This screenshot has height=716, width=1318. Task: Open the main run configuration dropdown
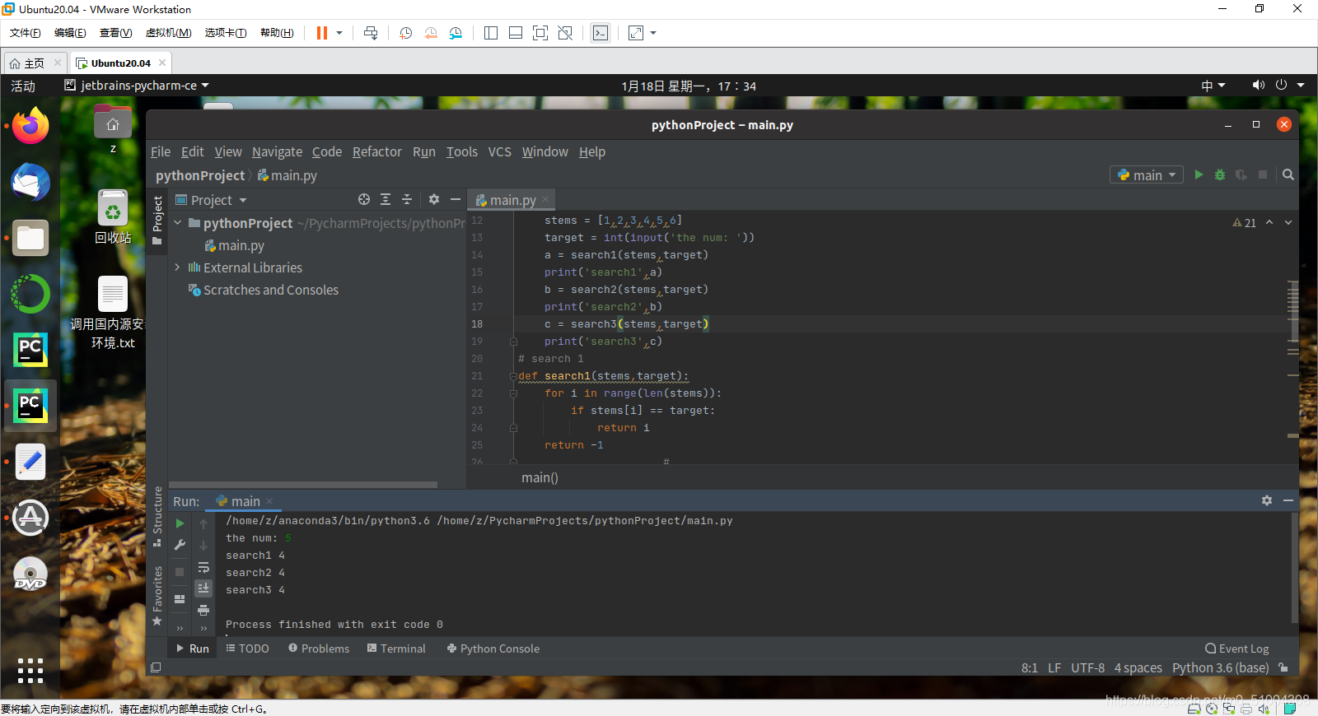(x=1147, y=174)
